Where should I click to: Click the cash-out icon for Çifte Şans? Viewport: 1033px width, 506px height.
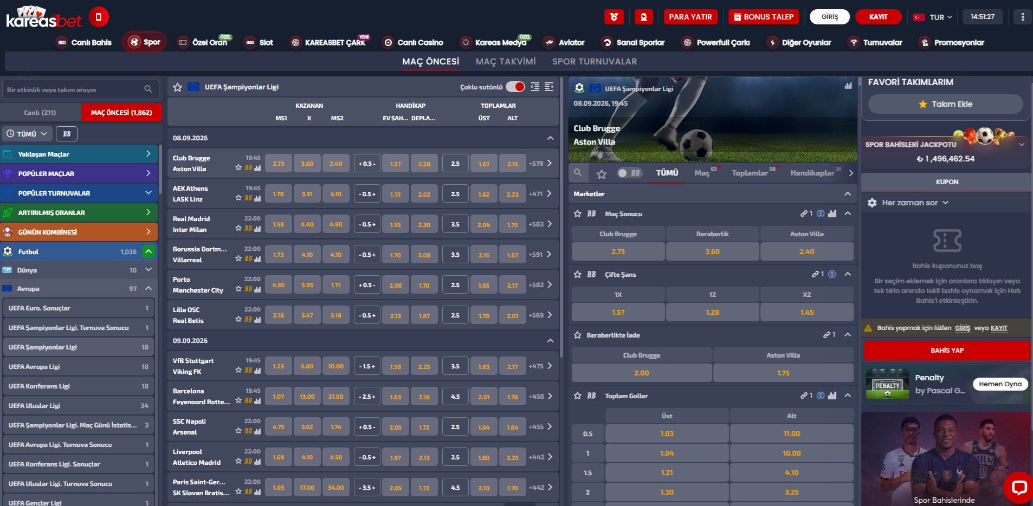point(832,275)
